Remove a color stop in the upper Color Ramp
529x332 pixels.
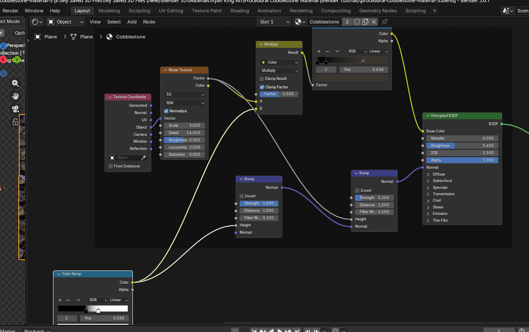[x=327, y=51]
